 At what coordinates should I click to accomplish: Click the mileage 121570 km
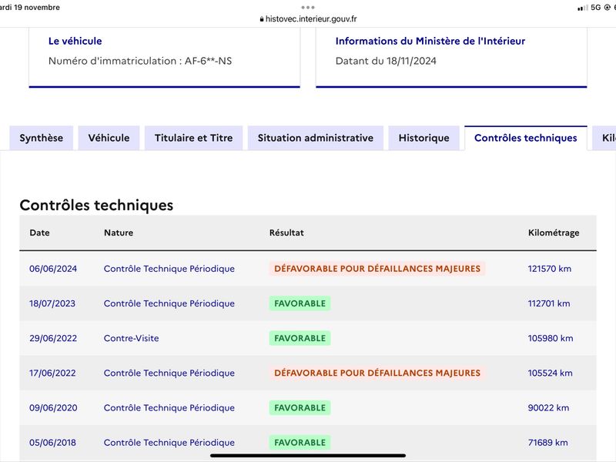click(550, 269)
